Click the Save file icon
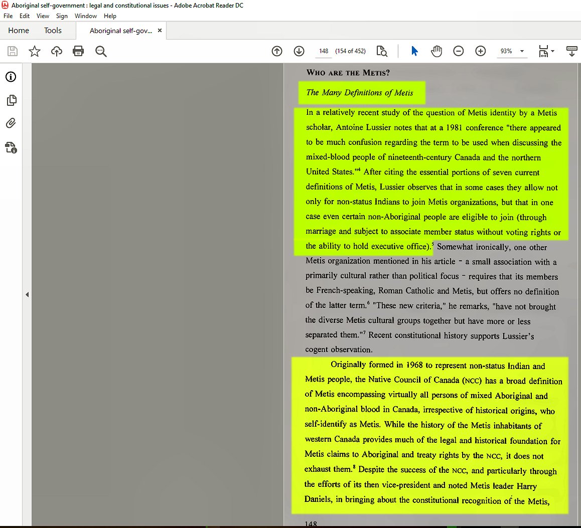This screenshot has width=581, height=528. [x=12, y=51]
